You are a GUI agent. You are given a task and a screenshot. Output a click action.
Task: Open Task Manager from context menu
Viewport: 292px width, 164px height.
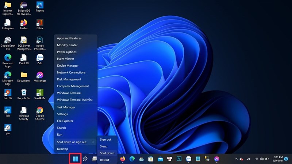tap(66, 107)
